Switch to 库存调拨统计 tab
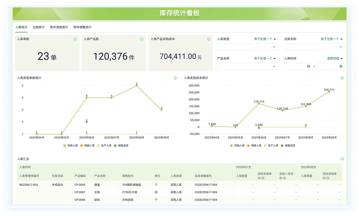Viewport: 359px width, 216px height. [x=59, y=27]
